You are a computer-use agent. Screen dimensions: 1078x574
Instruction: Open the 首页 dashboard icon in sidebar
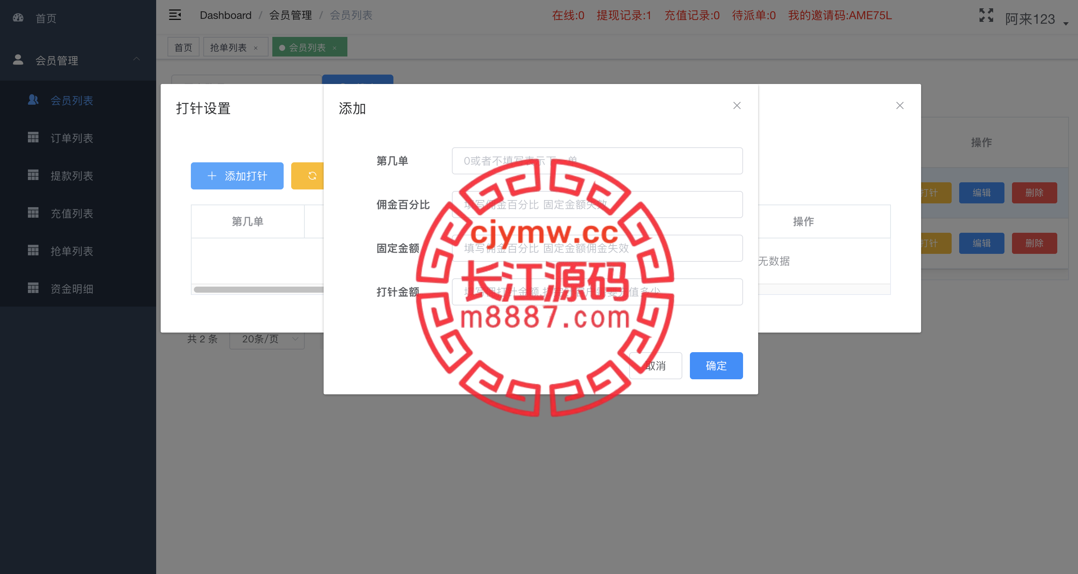[x=18, y=18]
